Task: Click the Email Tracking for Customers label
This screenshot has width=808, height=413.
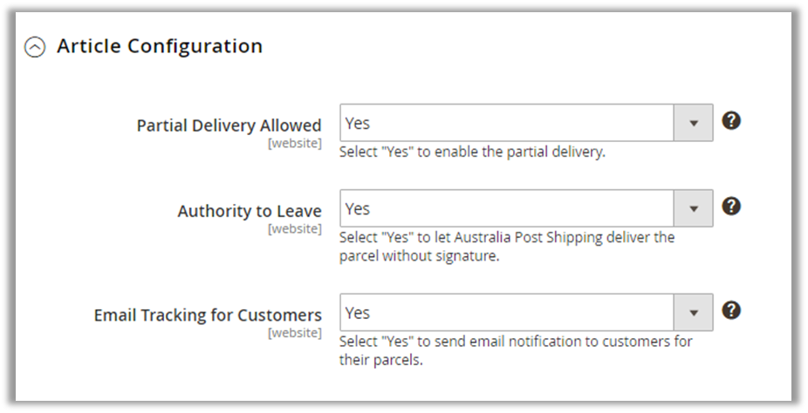Action: coord(208,315)
